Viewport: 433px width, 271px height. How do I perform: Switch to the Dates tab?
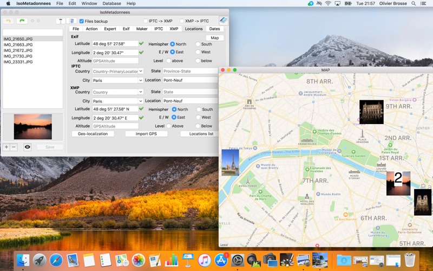pos(214,29)
